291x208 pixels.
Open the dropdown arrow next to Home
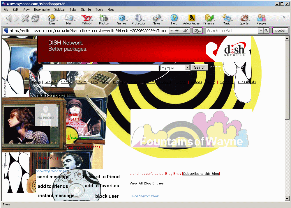(57, 21)
